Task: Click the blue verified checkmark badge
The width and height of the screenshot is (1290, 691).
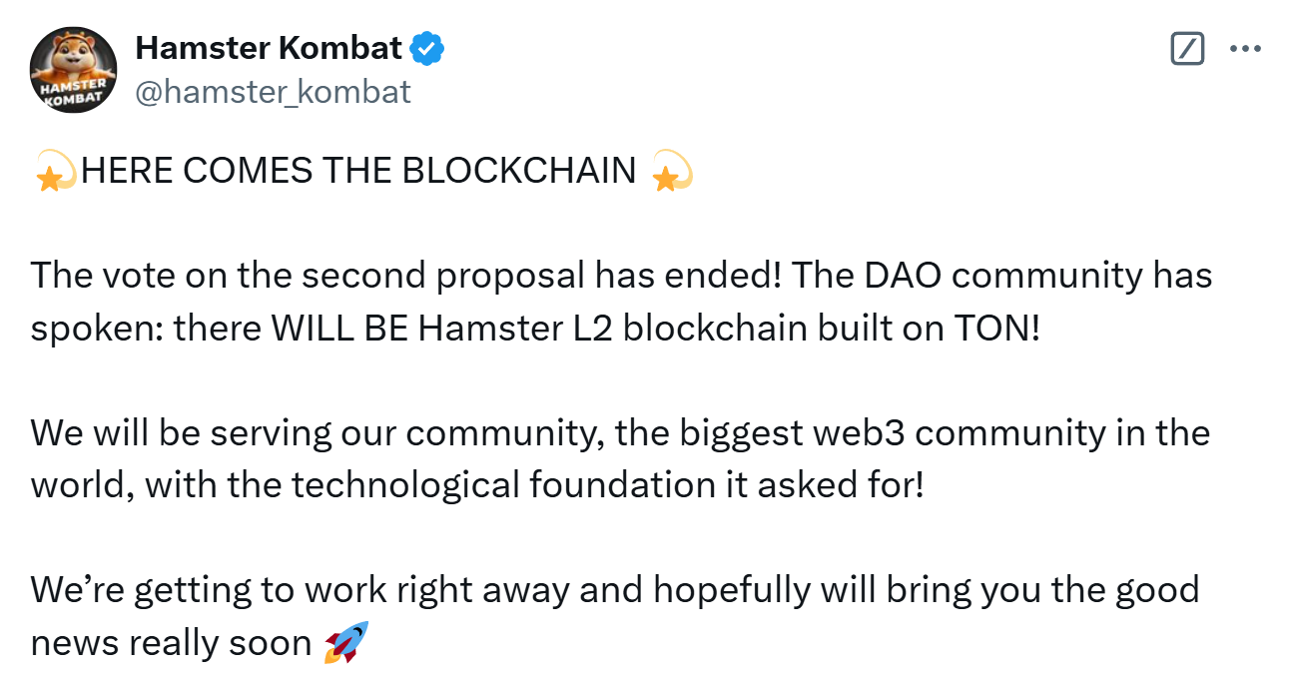Action: click(x=428, y=47)
